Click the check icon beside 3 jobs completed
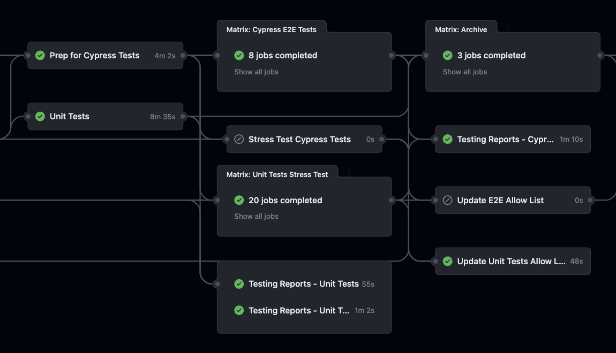Viewport: 616px width, 353px height. (x=448, y=55)
